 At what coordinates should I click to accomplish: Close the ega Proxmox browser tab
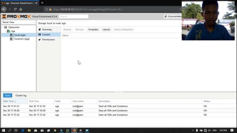pos(36,3)
